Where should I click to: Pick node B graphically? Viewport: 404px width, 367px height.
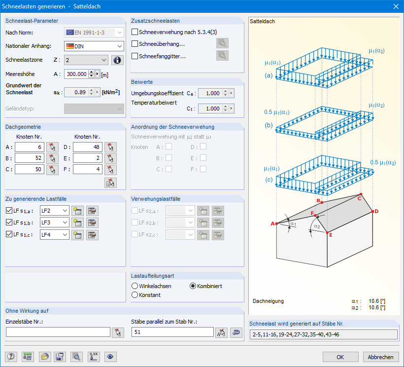pos(52,158)
